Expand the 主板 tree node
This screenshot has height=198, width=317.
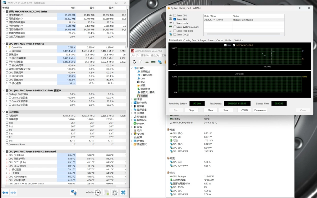[132, 99]
